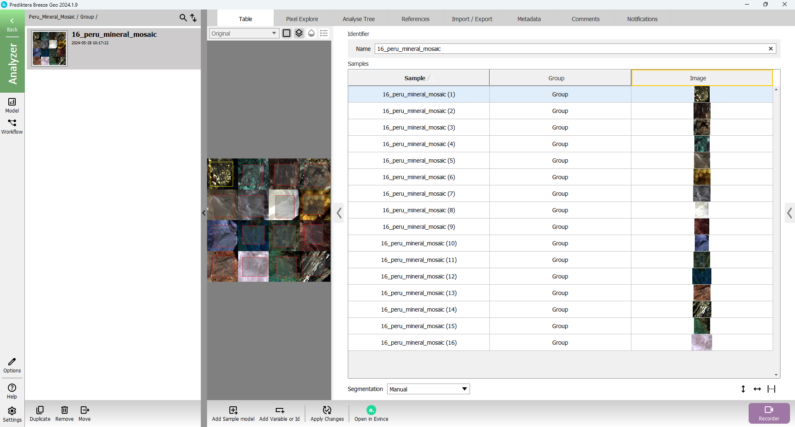795x427 pixels.
Task: Click the search magnifier icon
Action: pyautogui.click(x=183, y=17)
